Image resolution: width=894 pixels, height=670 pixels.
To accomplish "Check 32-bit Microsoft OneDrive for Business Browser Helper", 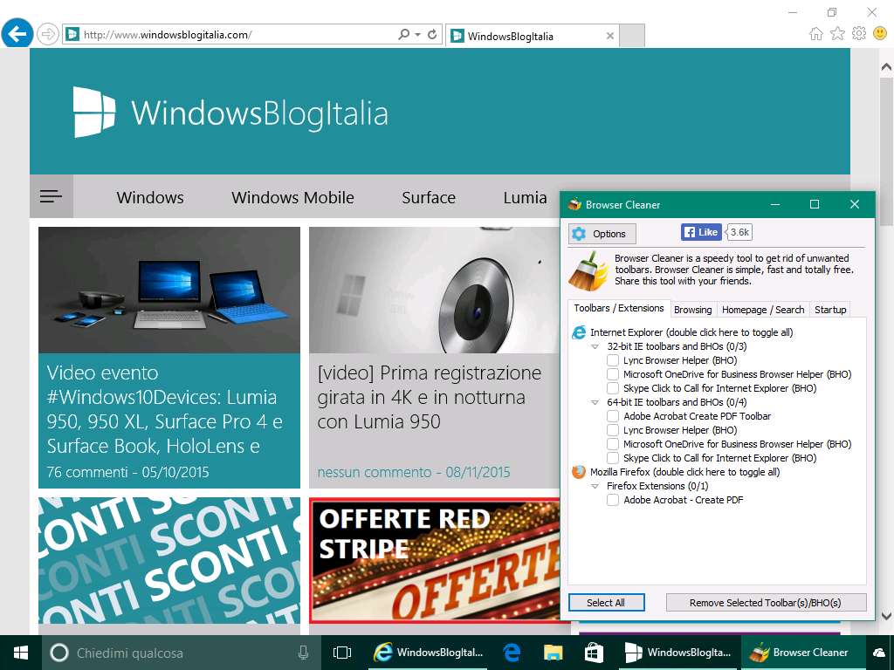I will [613, 374].
